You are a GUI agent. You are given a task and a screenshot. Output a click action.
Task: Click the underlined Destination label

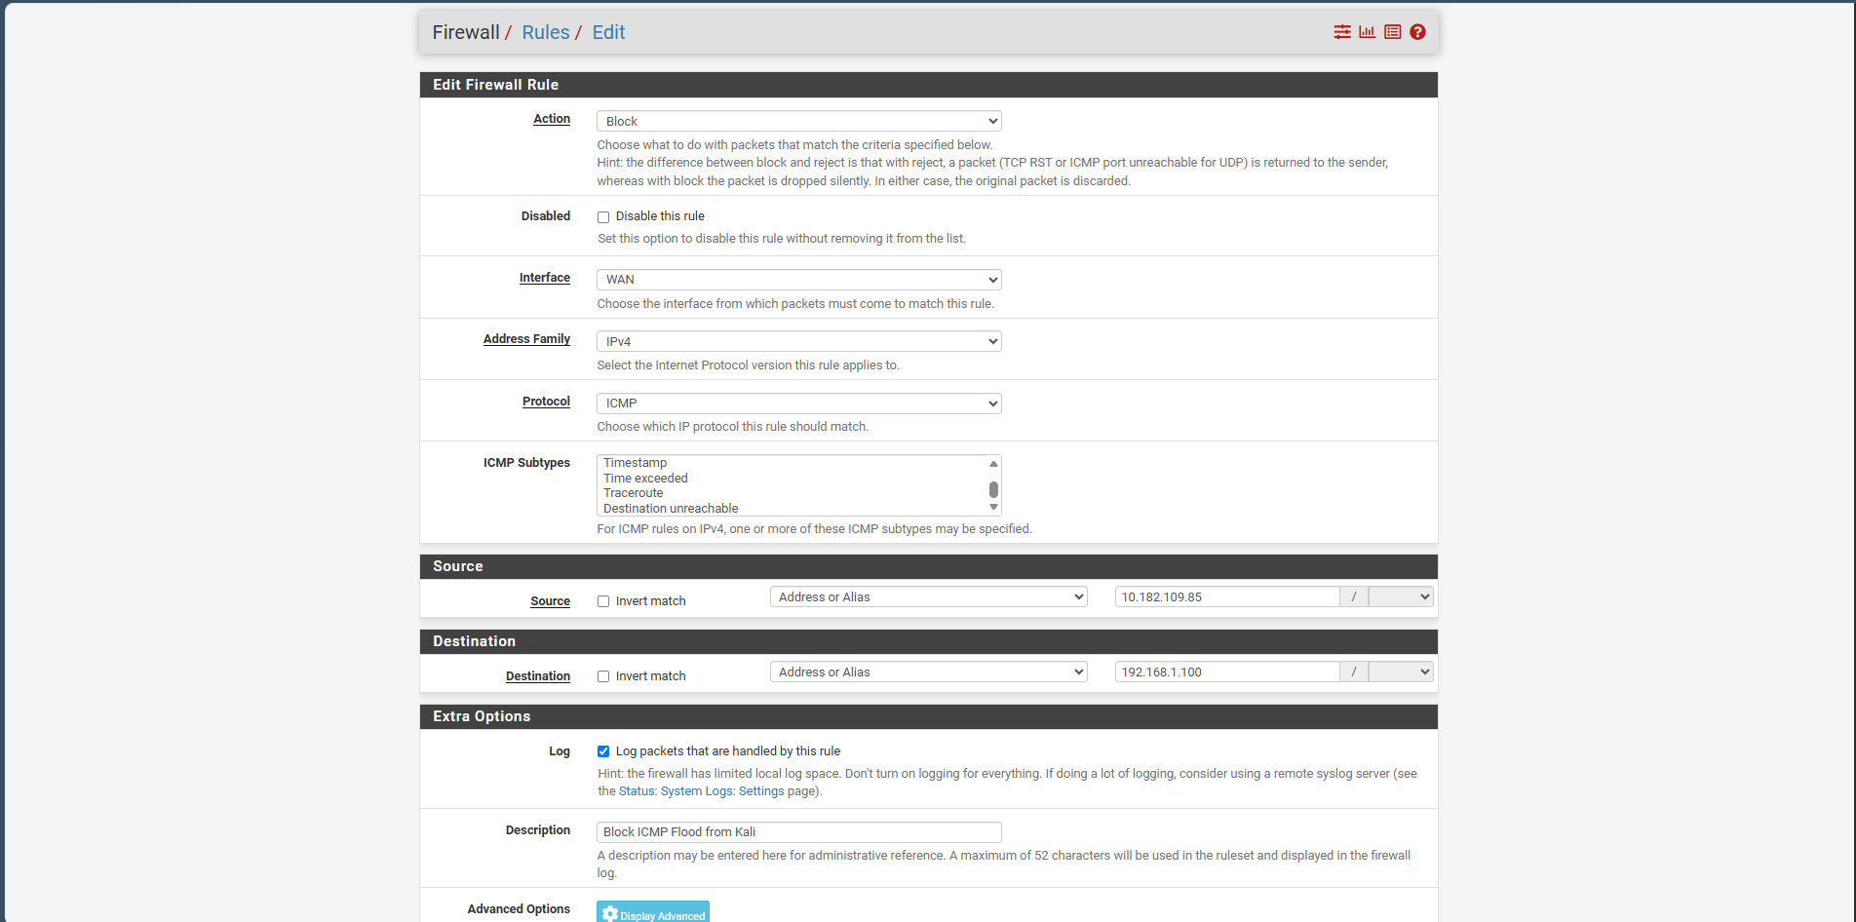click(538, 676)
